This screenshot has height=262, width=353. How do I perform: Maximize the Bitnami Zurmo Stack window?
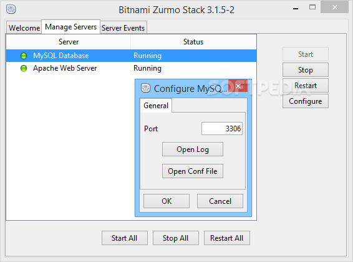(312, 8)
